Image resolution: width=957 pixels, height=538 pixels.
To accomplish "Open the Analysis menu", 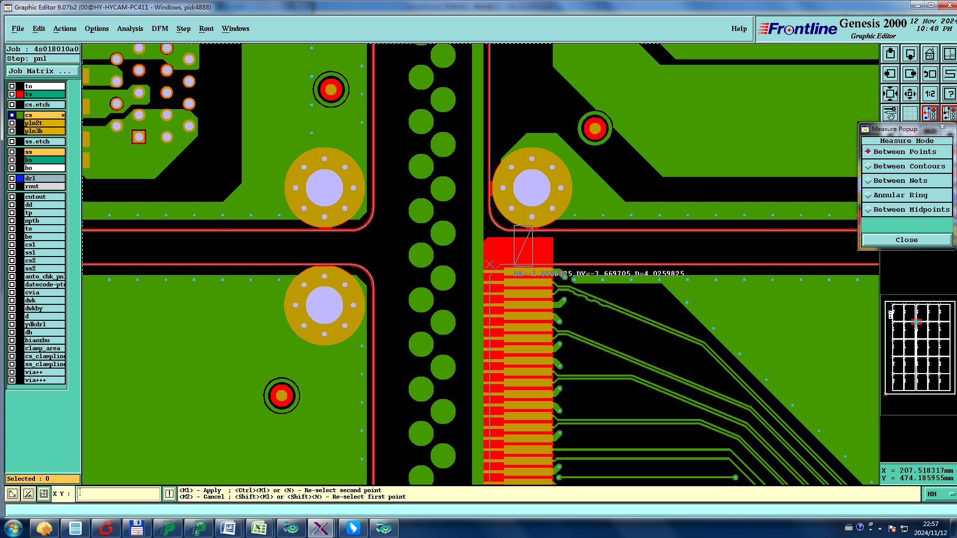I will (130, 28).
